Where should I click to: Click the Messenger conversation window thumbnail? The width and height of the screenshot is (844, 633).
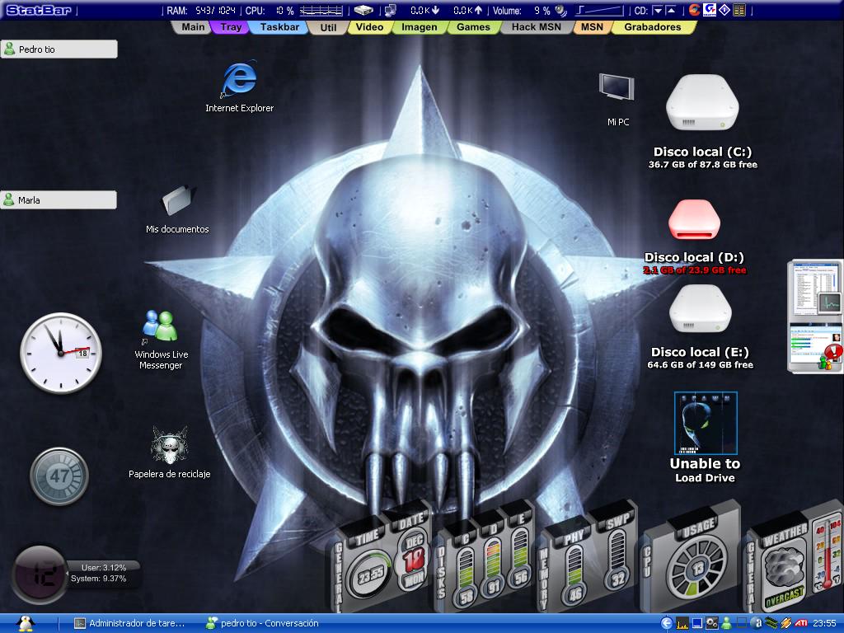(x=815, y=346)
